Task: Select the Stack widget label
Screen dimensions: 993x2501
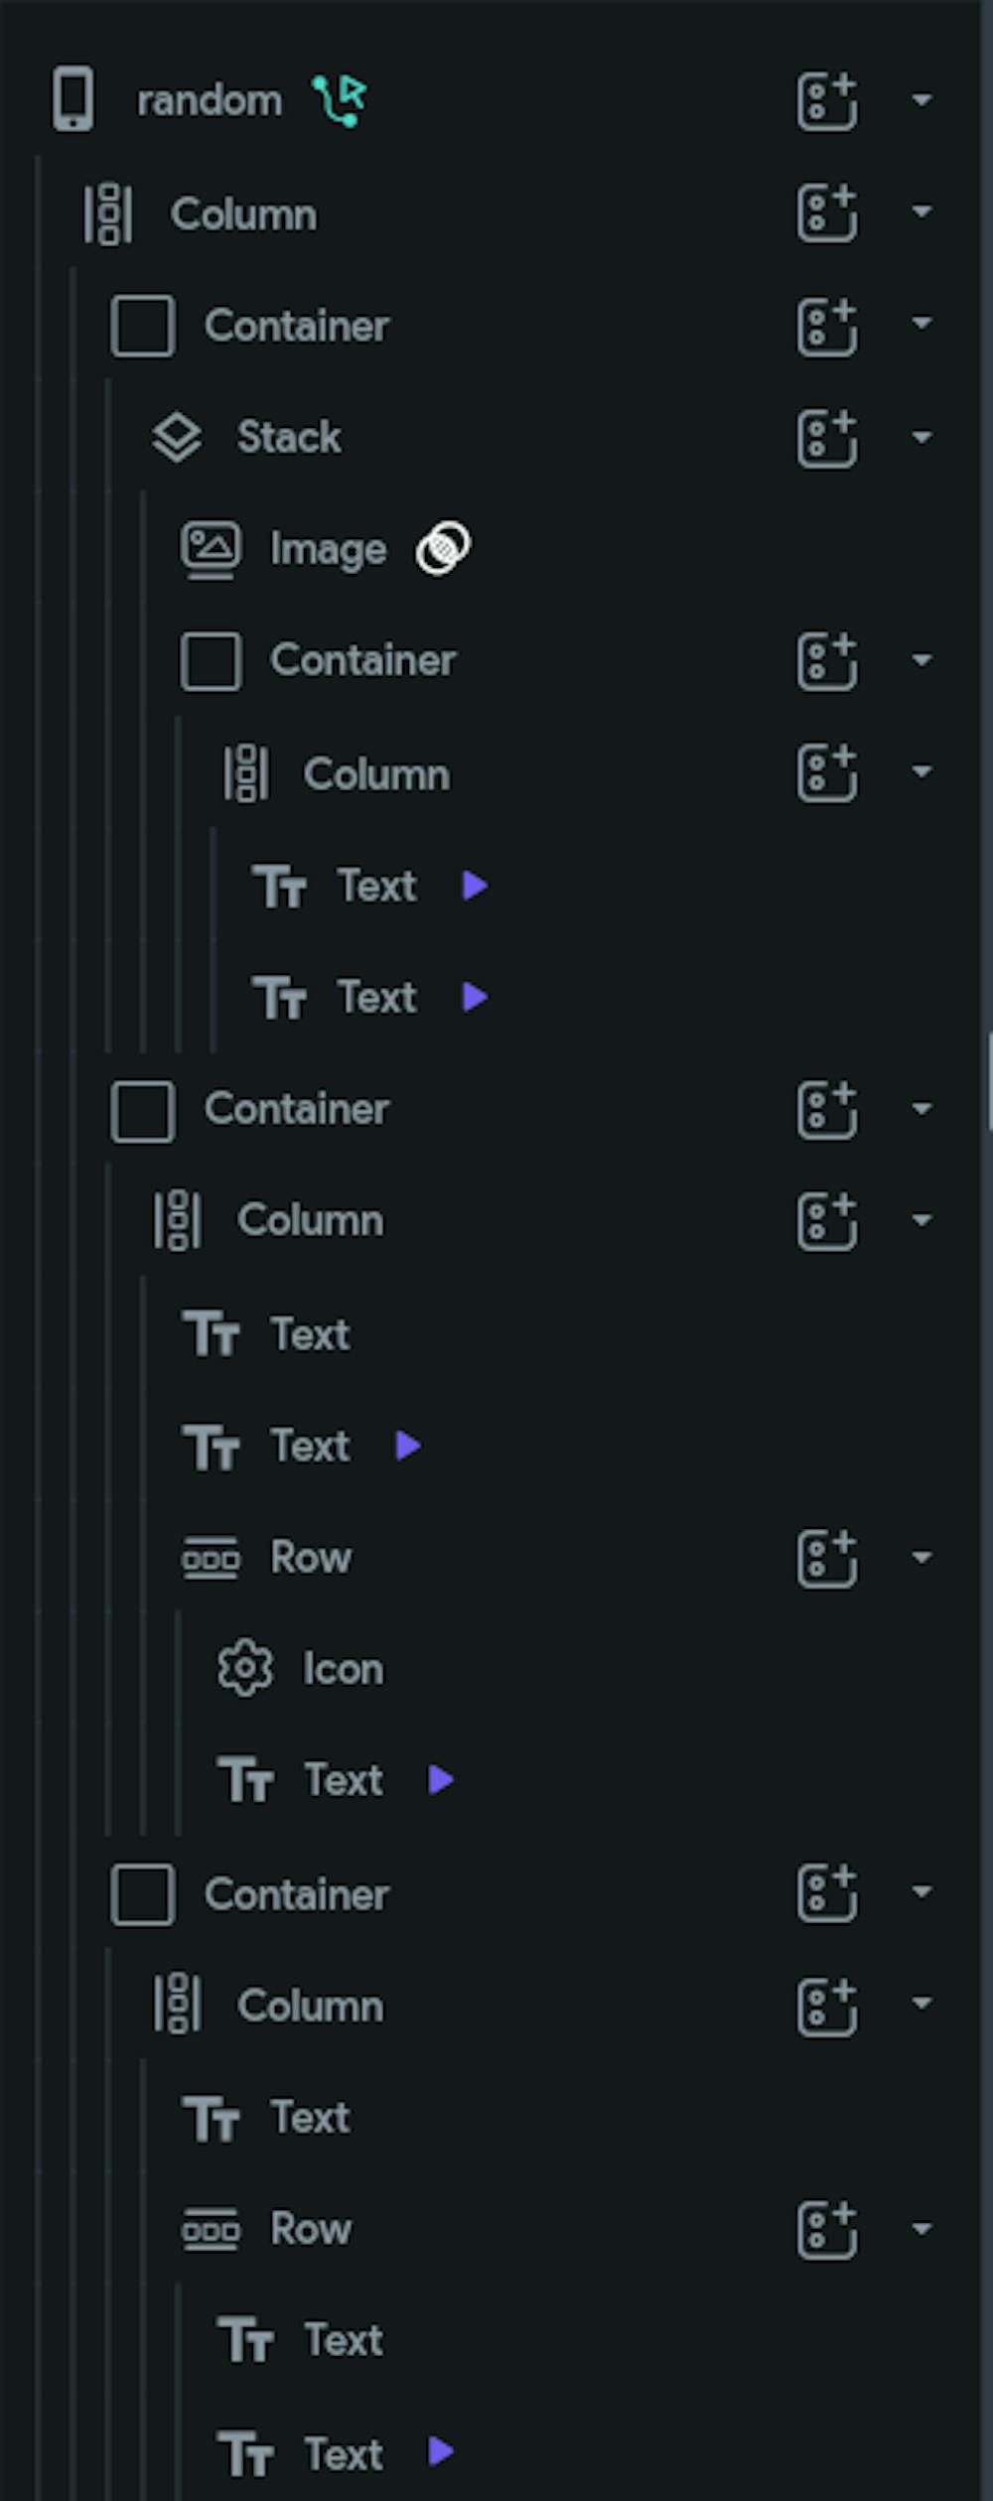Action: (x=289, y=437)
